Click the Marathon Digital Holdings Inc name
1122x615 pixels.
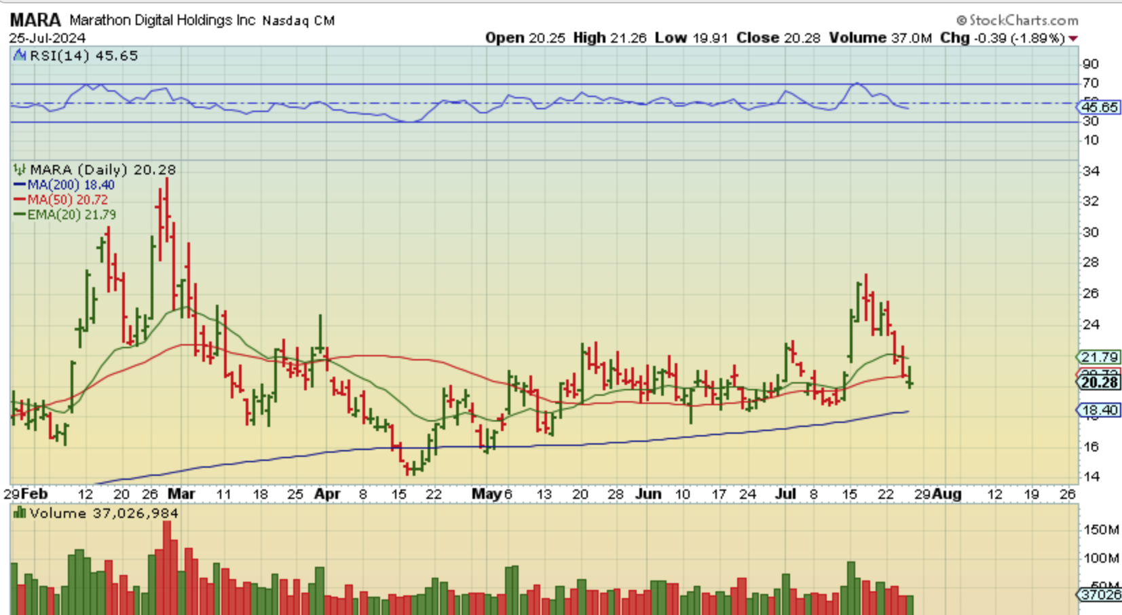tap(162, 20)
